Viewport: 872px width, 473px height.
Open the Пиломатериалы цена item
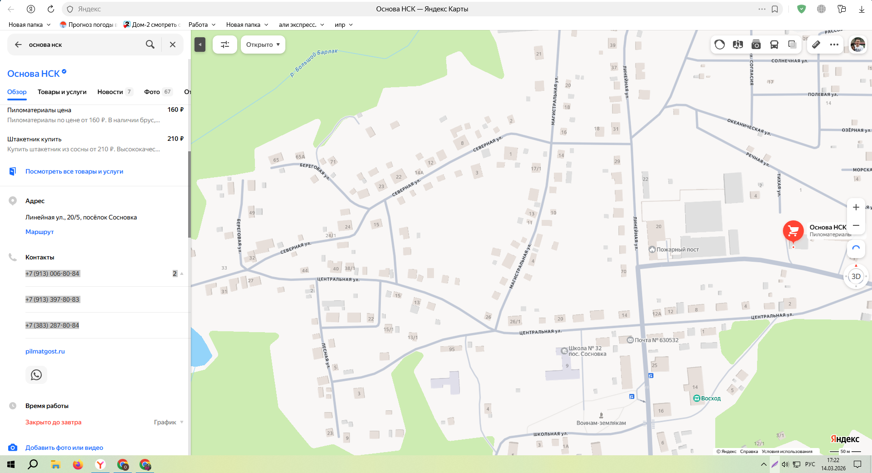click(x=95, y=115)
